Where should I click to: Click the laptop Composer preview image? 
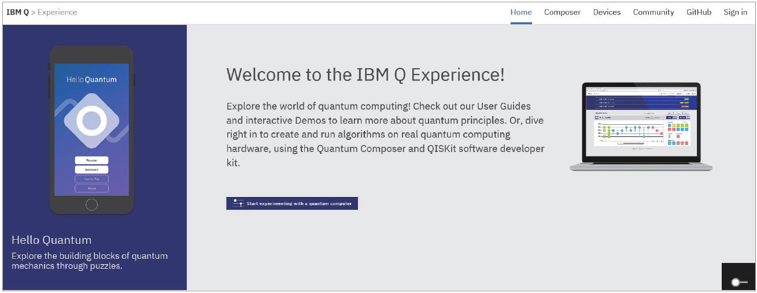(641, 127)
